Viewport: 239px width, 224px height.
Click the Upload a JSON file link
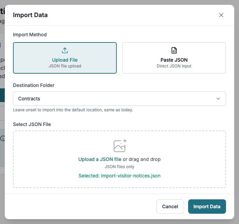100,159
